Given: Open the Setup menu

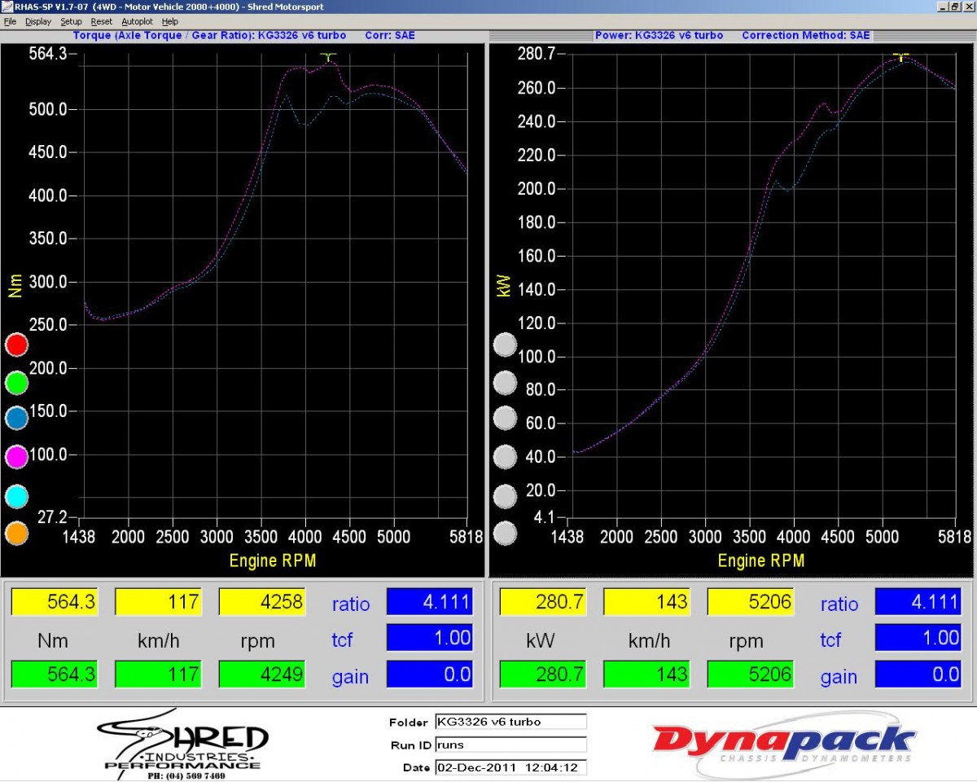Looking at the screenshot, I should 71,21.
